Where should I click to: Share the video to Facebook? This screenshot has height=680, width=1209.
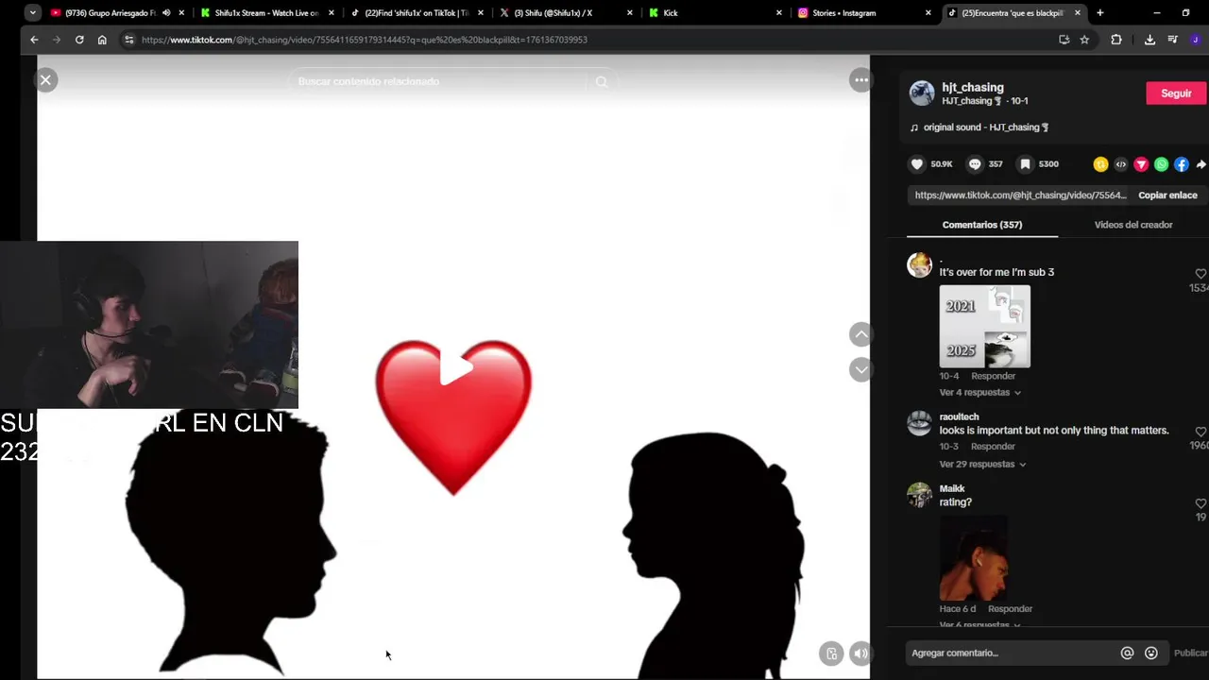point(1182,164)
